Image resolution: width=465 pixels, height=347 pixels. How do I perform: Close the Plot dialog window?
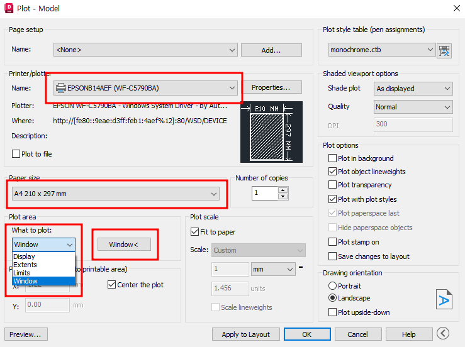[456, 8]
